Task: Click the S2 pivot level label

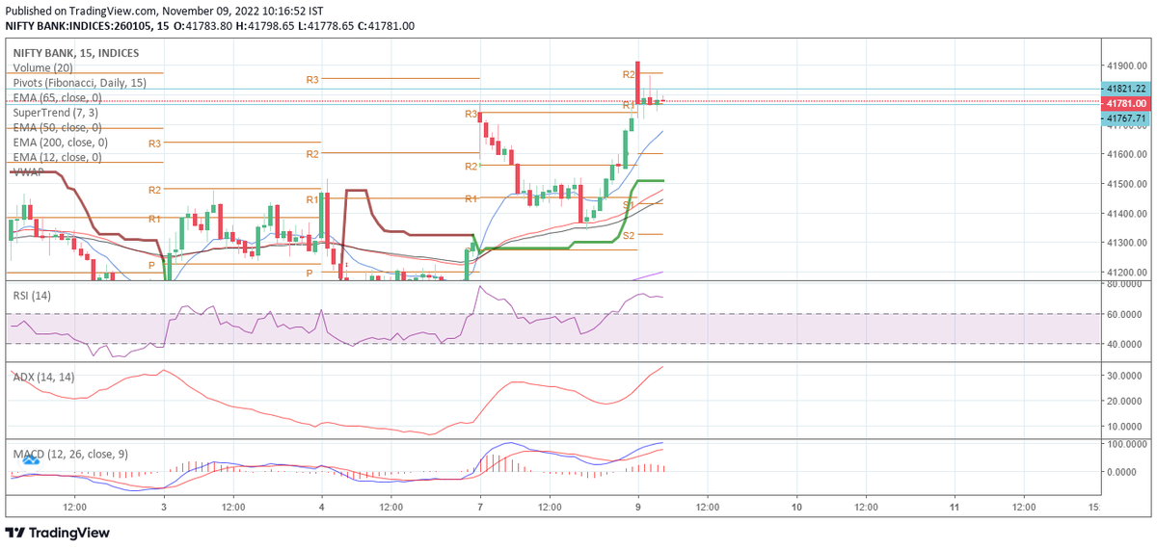Action: point(628,235)
